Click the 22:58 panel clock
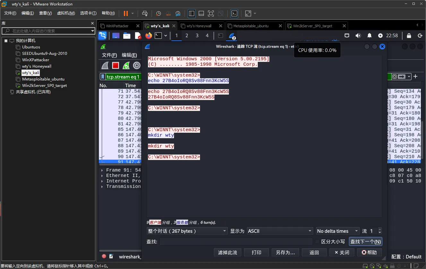The width and height of the screenshot is (426, 269). coord(392,36)
